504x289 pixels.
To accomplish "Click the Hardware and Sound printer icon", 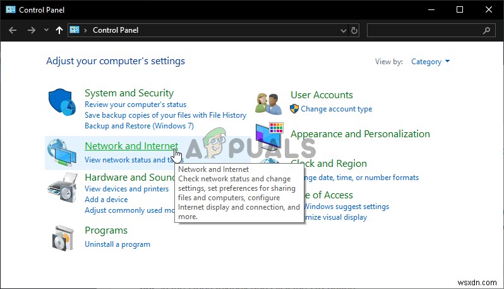I will (x=63, y=186).
